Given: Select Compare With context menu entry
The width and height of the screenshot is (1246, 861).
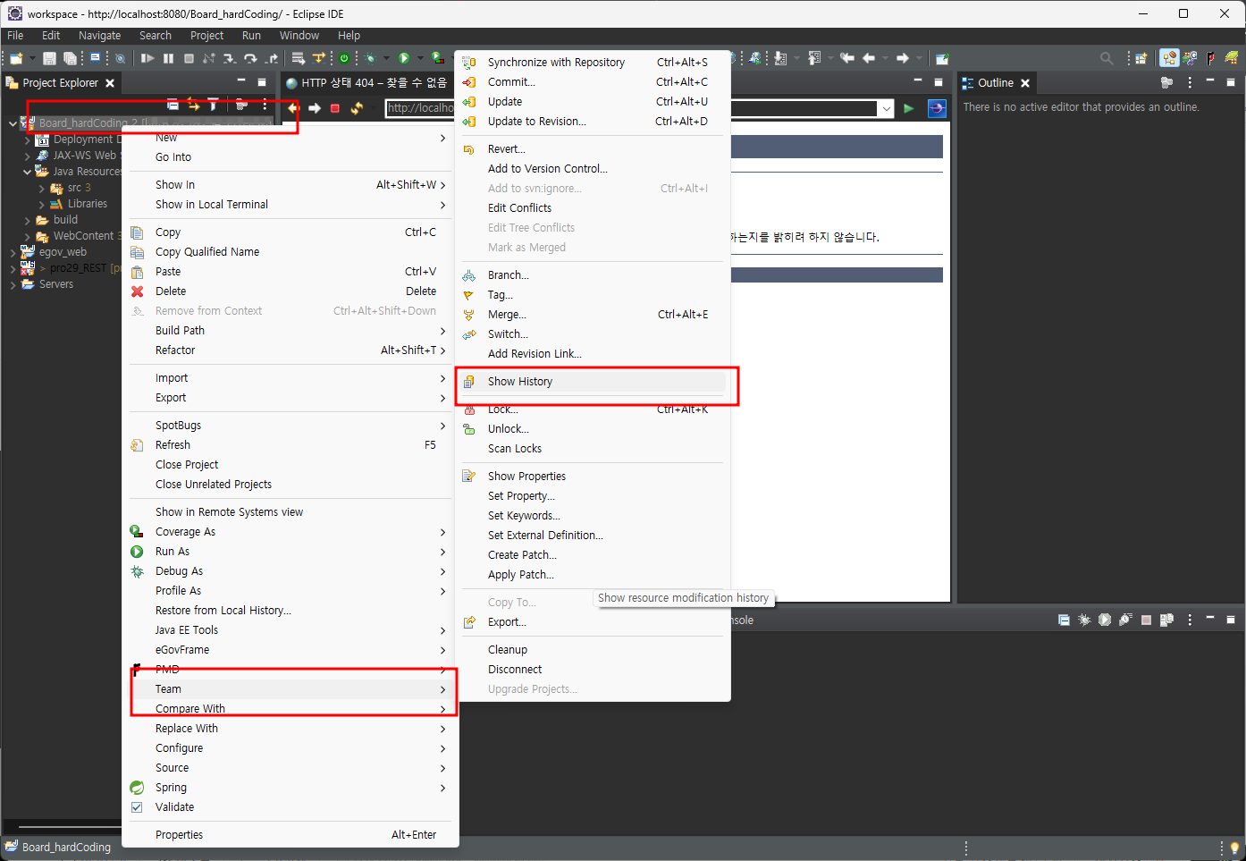Looking at the screenshot, I should click(290, 709).
